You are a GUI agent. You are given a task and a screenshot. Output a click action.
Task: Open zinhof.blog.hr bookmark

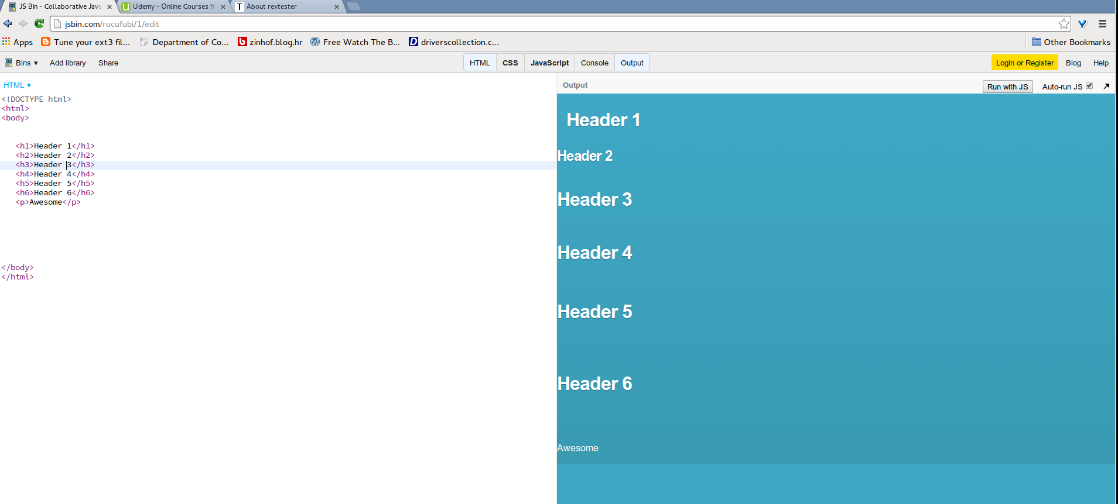[x=270, y=42]
